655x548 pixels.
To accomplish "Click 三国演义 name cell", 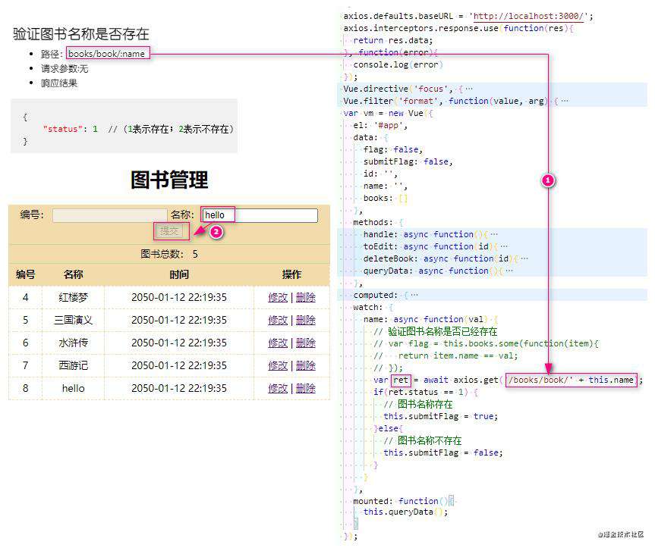I will (73, 321).
